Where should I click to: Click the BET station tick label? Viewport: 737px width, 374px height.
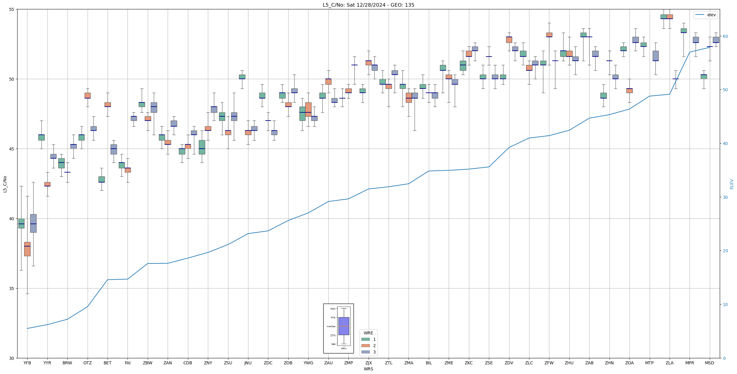(x=108, y=363)
